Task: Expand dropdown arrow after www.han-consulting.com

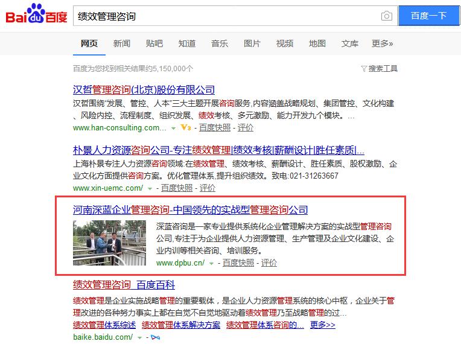Action: pos(173,128)
